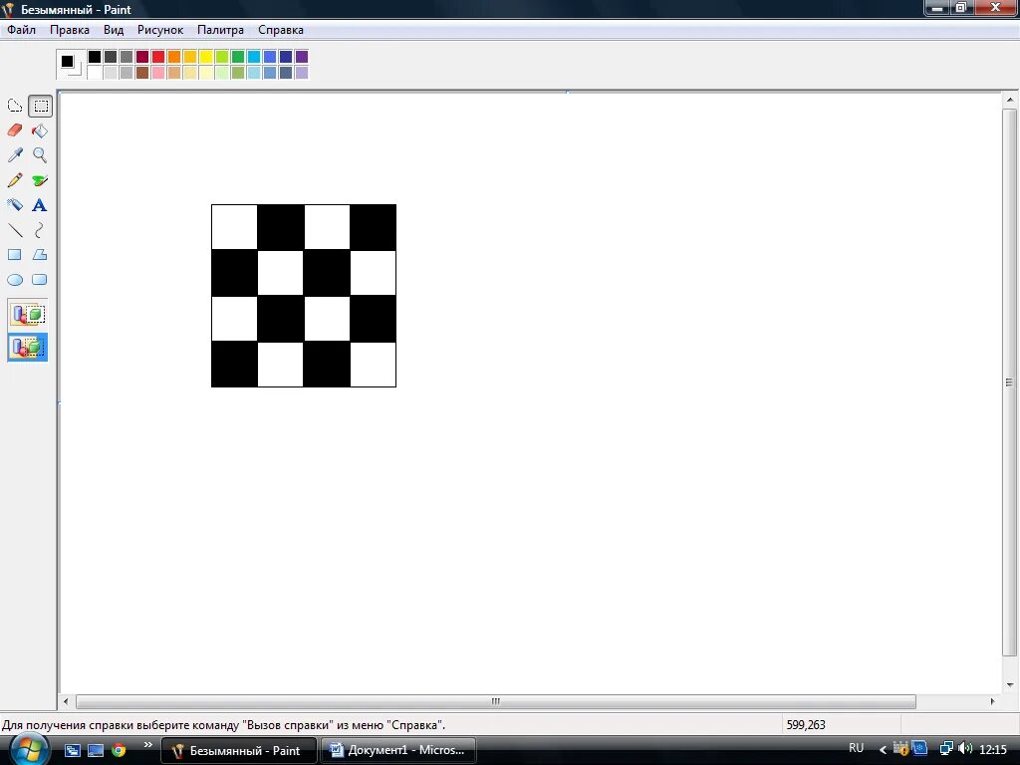1020x765 pixels.
Task: Show hidden tray icons arrow
Action: [x=883, y=750]
